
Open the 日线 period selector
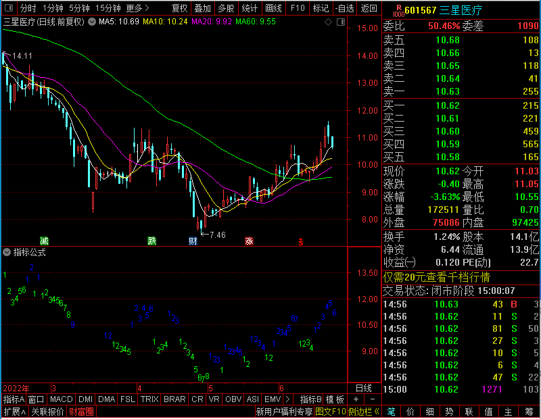(x=364, y=389)
